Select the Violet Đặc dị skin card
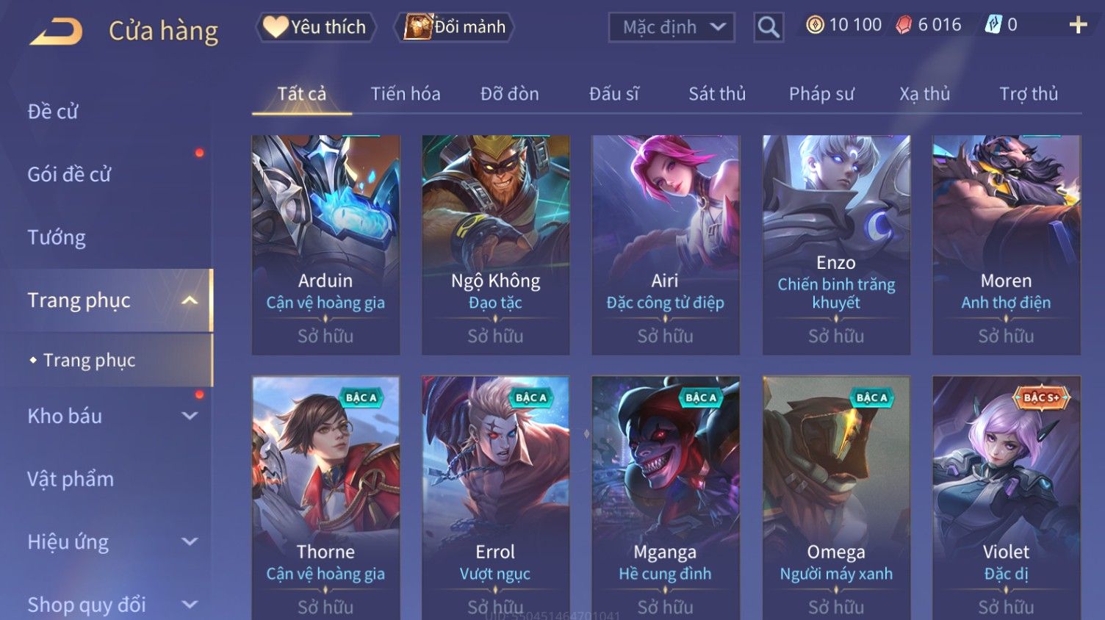1105x620 pixels. click(1007, 498)
